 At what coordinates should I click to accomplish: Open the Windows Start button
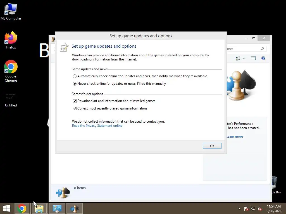coord(7,208)
